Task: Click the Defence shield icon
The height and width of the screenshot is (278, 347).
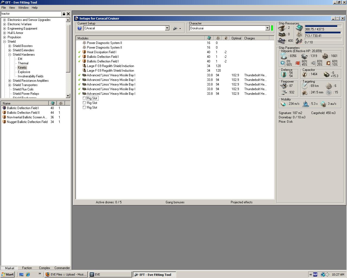Action: [284, 74]
